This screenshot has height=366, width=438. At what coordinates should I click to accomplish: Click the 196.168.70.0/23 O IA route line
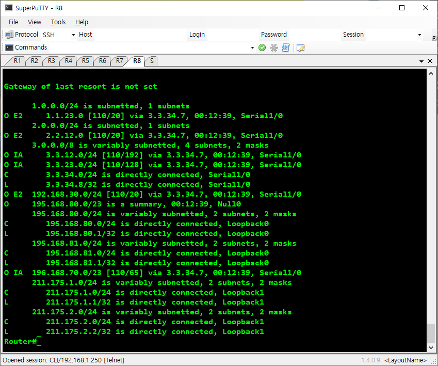tap(153, 273)
